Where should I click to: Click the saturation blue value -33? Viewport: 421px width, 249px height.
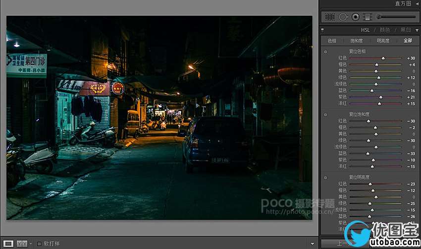click(411, 154)
